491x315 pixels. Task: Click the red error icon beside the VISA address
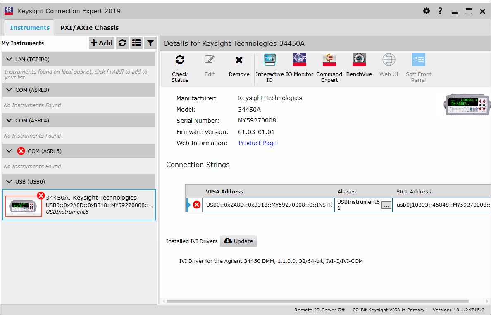[x=197, y=205]
